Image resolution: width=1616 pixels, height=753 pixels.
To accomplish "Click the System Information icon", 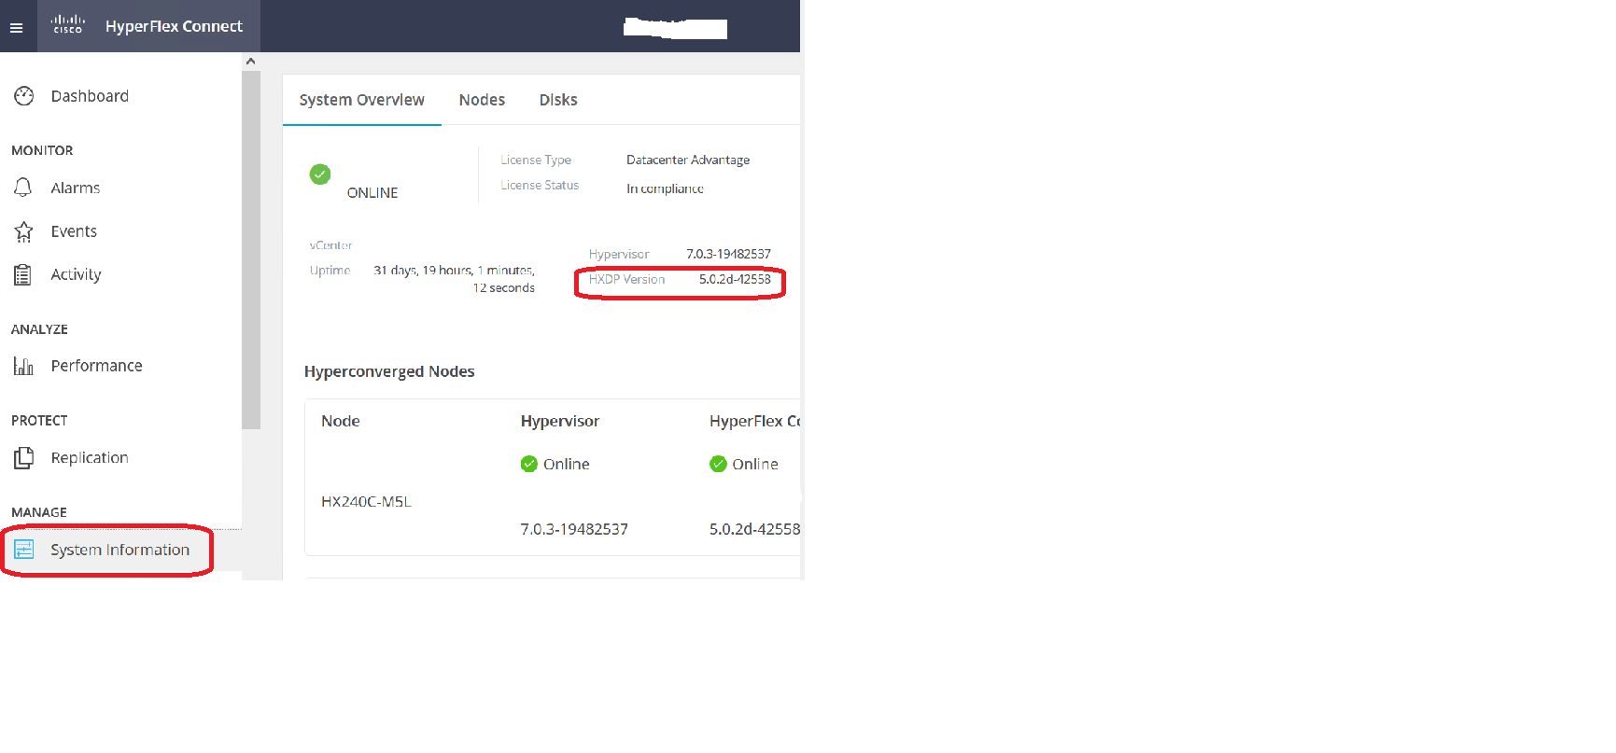I will point(24,550).
